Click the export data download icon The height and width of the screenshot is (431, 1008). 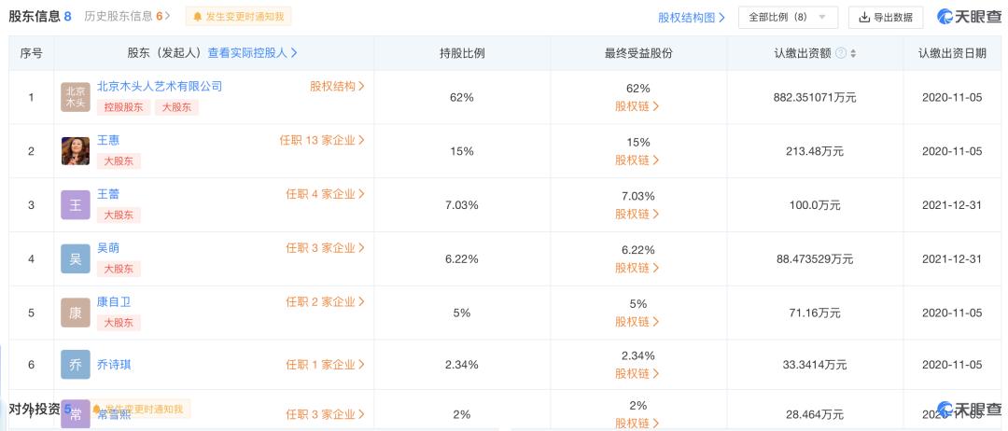(x=864, y=18)
